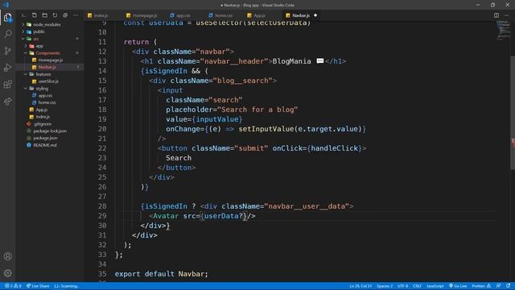Click the feedback icon in status bar
The width and height of the screenshot is (515, 290).
498,286
